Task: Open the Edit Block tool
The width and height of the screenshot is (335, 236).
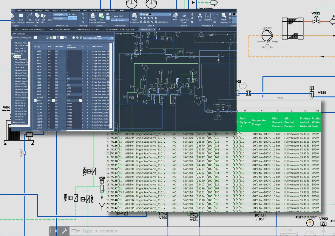Action: coord(43,18)
